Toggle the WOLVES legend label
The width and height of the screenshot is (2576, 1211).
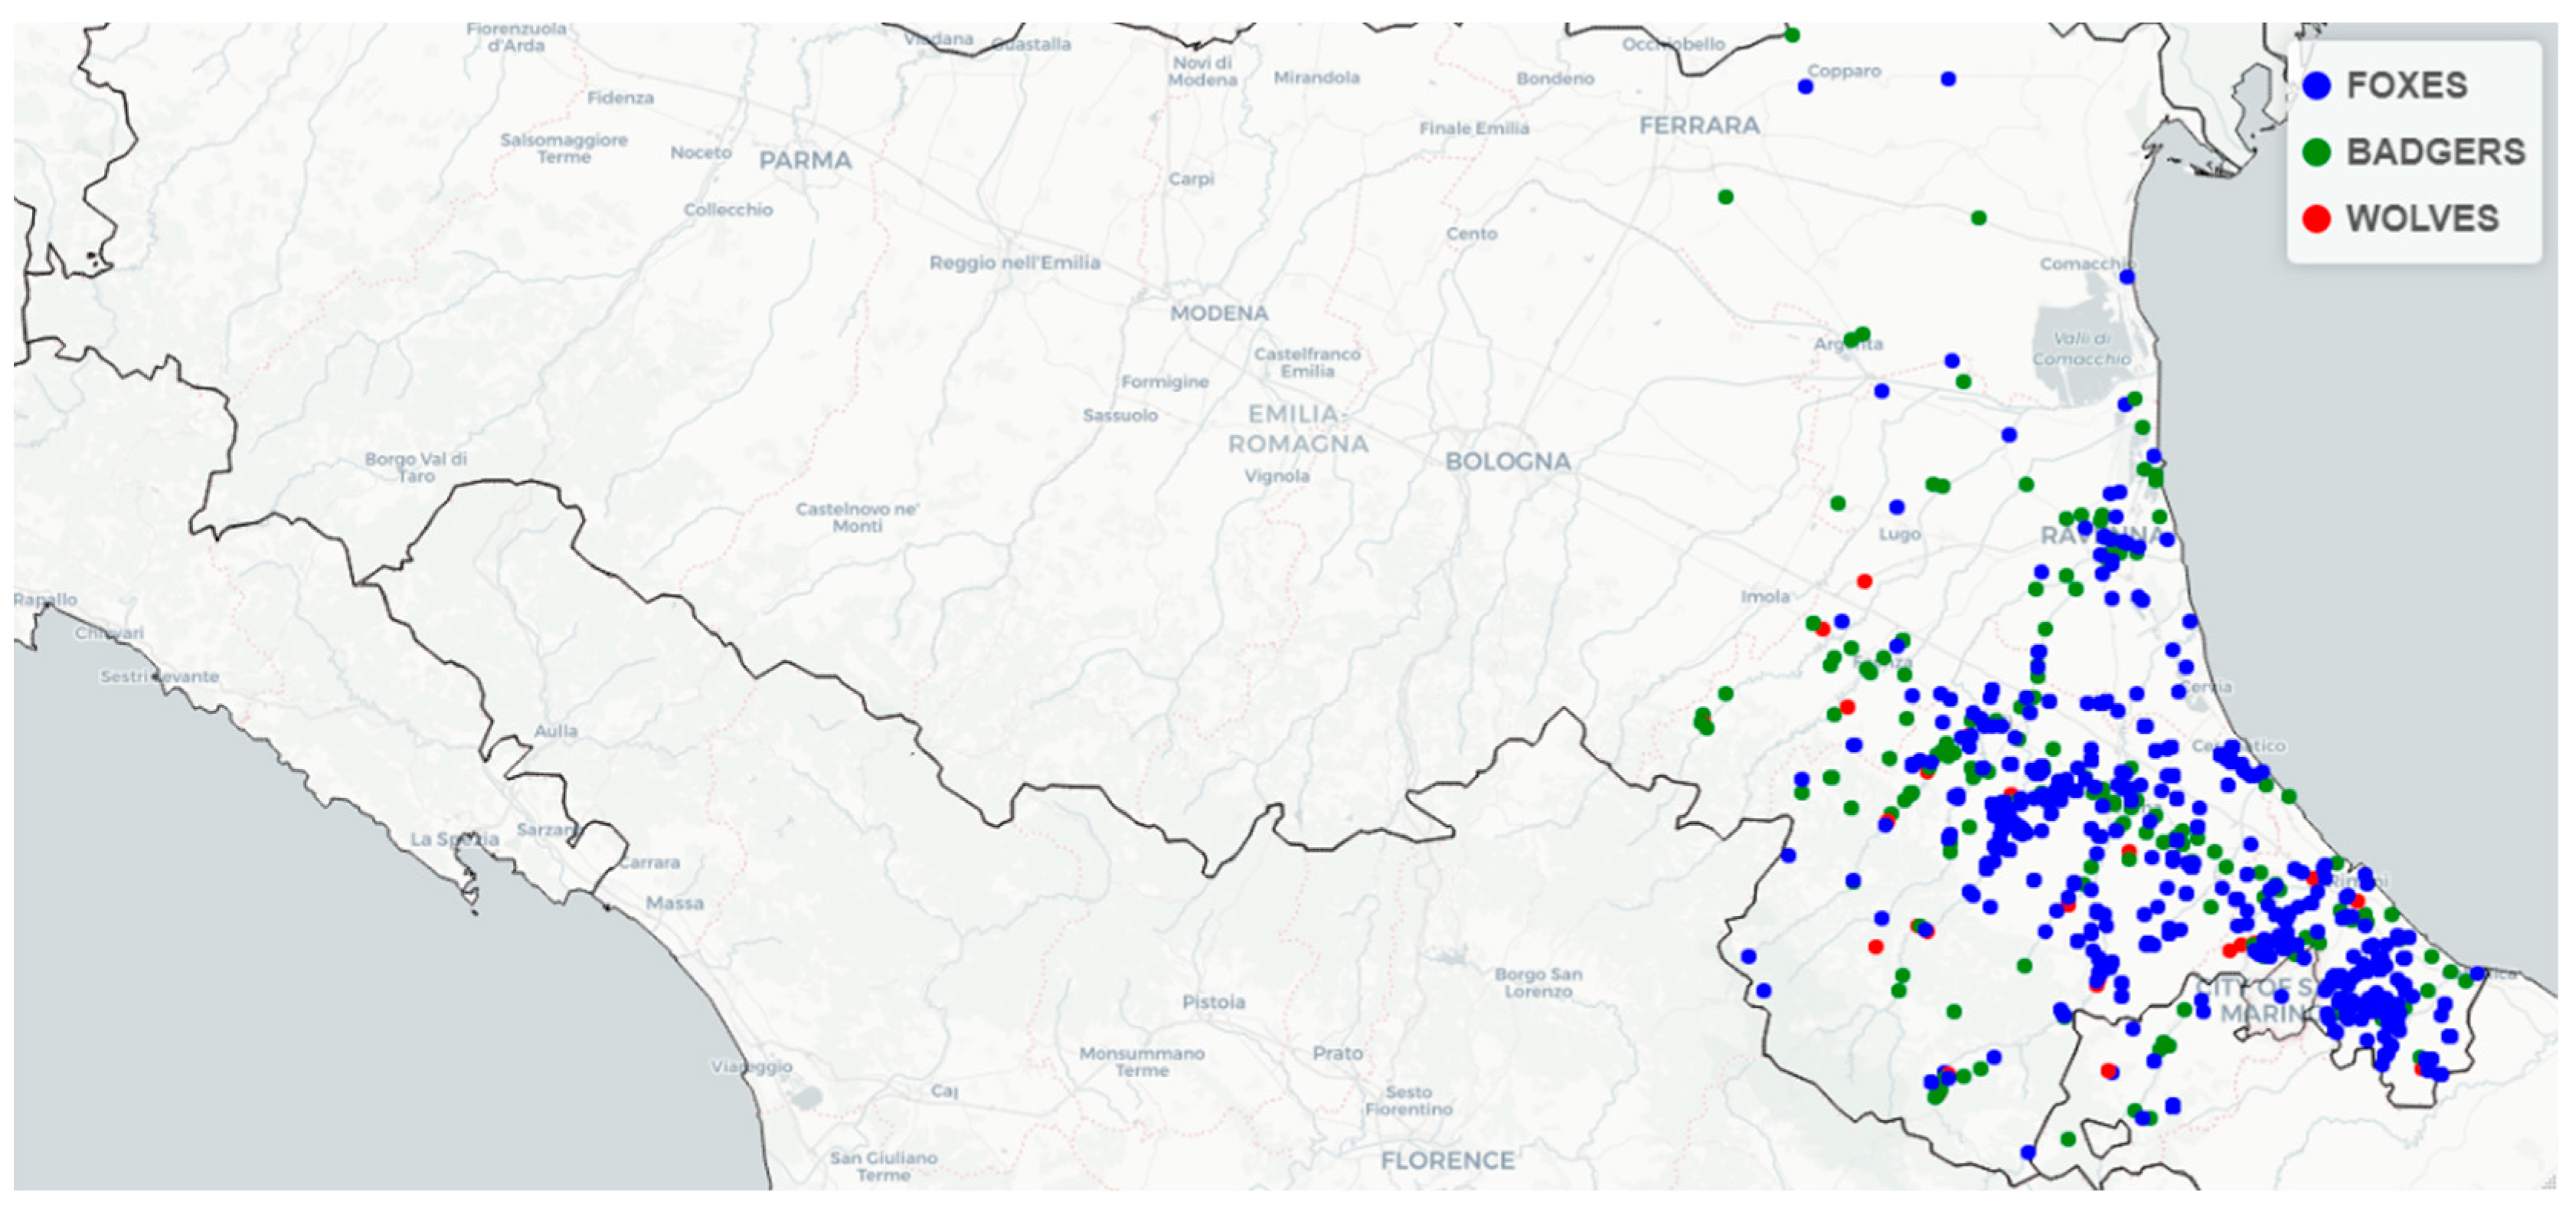click(2422, 219)
